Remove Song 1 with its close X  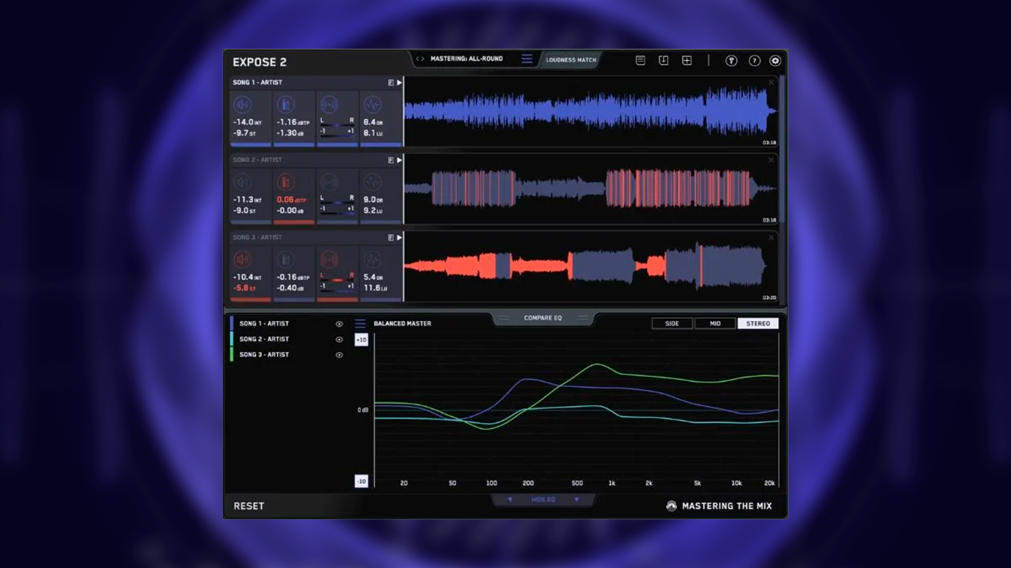point(771,83)
